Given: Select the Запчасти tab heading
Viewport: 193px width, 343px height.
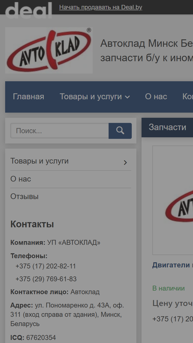Looking at the screenshot, I should click(167, 127).
